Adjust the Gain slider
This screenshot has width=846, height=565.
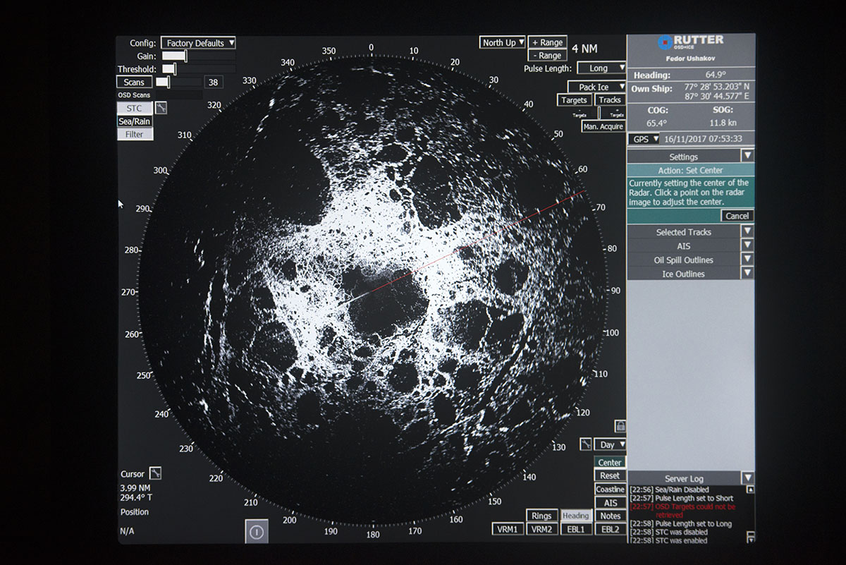(x=185, y=56)
